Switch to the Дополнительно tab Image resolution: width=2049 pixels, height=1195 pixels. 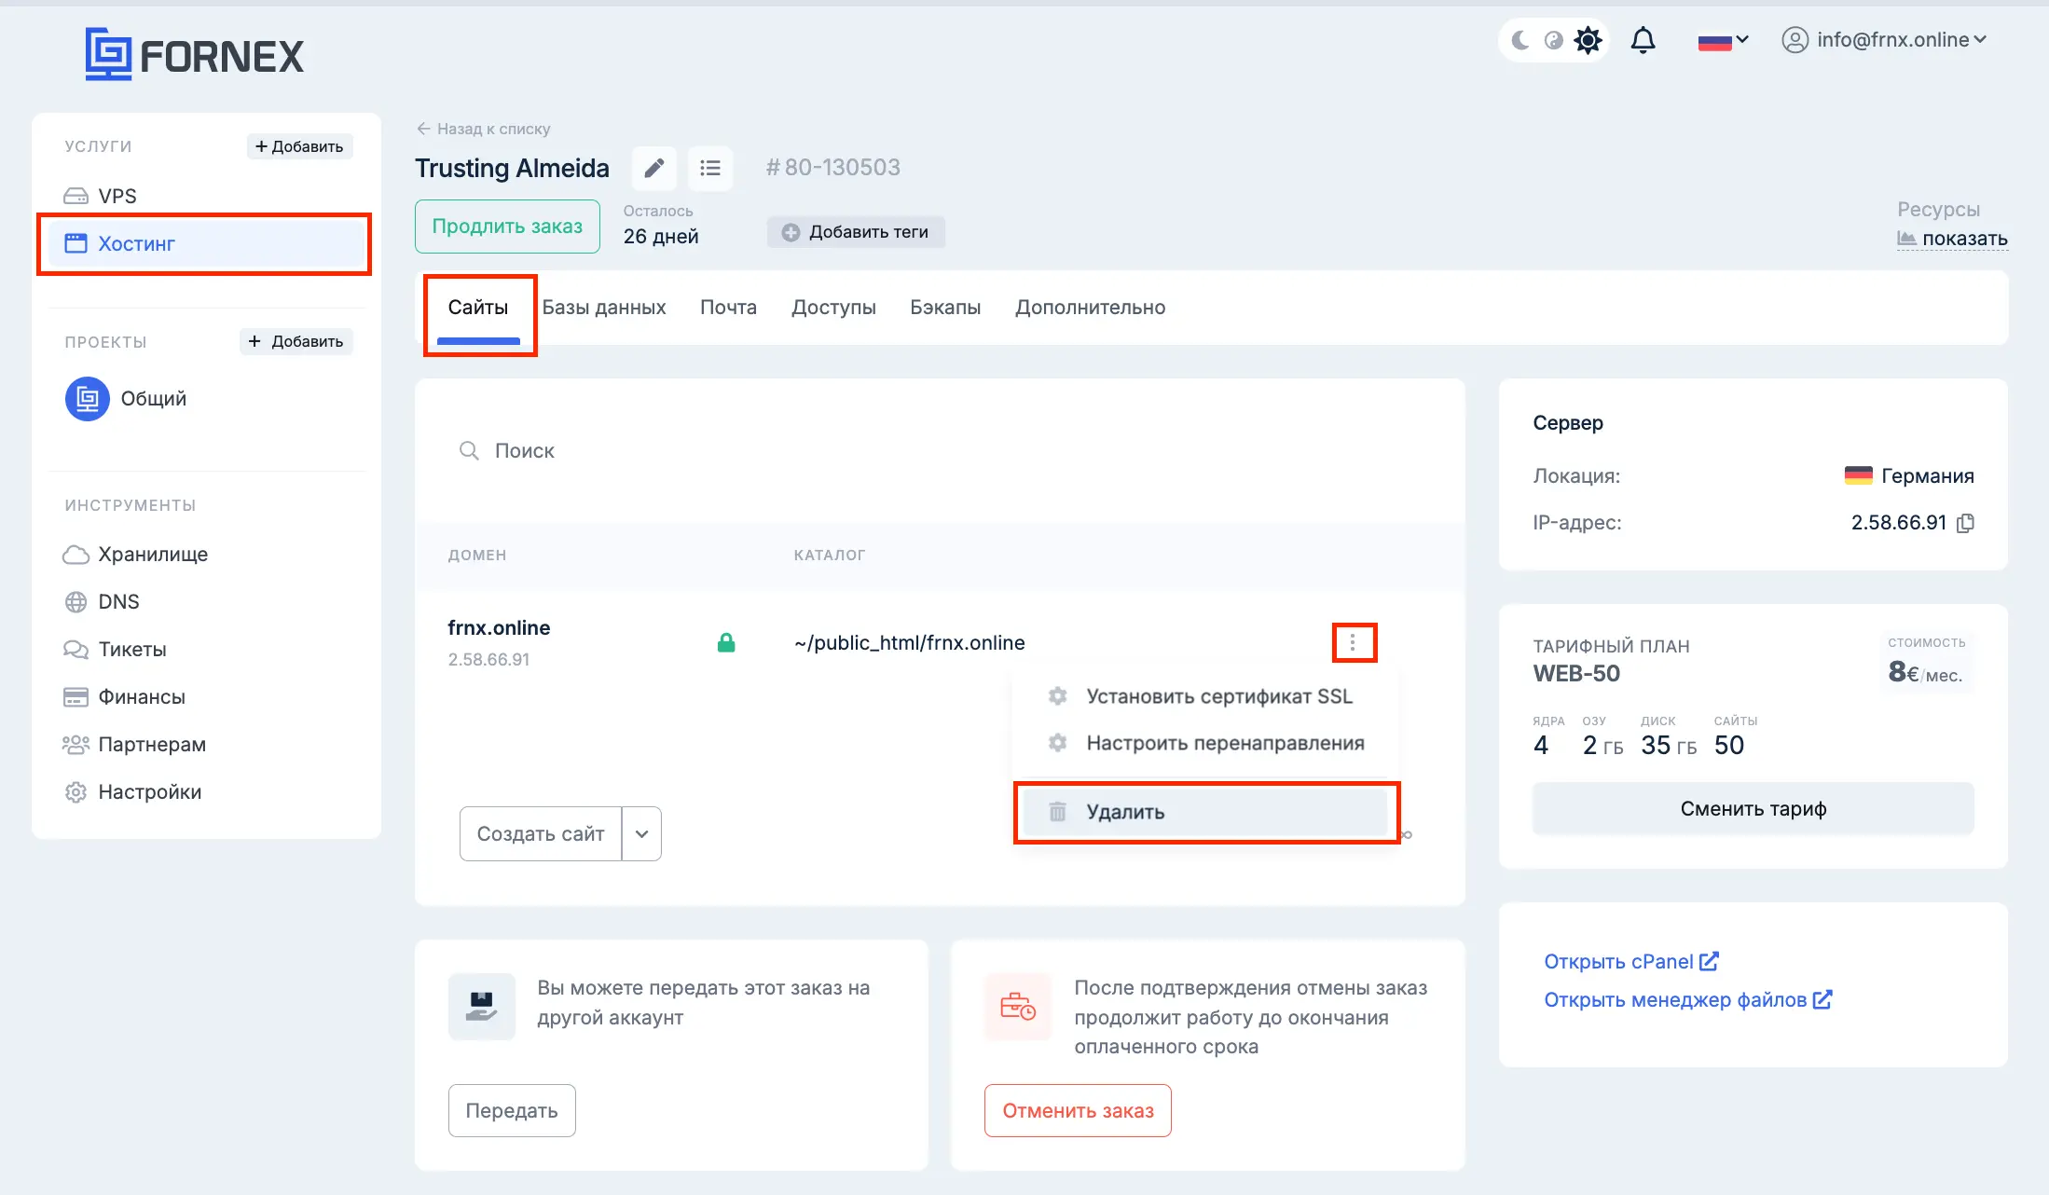pos(1091,308)
